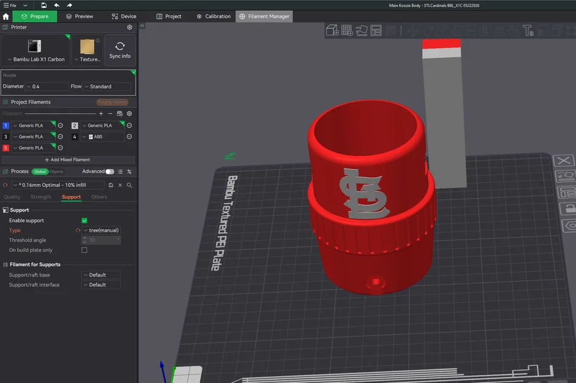The width and height of the screenshot is (576, 383).
Task: Open printer settings gear in the Printer header
Action: (x=129, y=27)
